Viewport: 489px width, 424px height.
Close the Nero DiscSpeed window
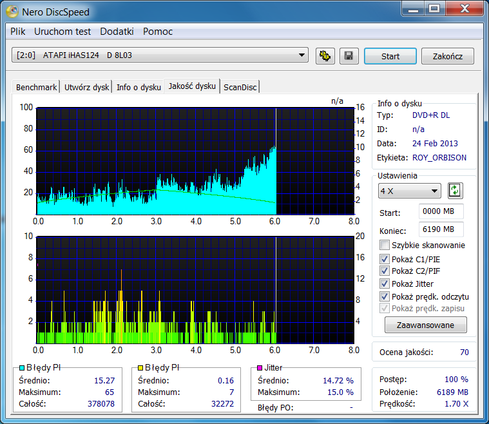coord(465,8)
